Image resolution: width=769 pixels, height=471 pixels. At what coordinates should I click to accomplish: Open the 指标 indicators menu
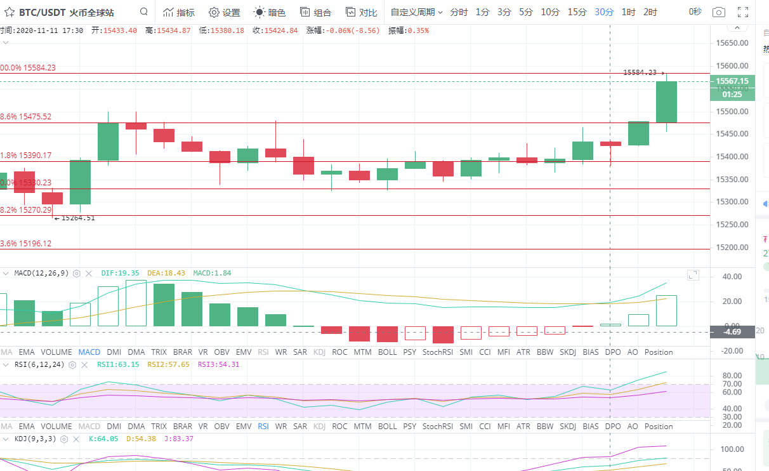pos(178,12)
